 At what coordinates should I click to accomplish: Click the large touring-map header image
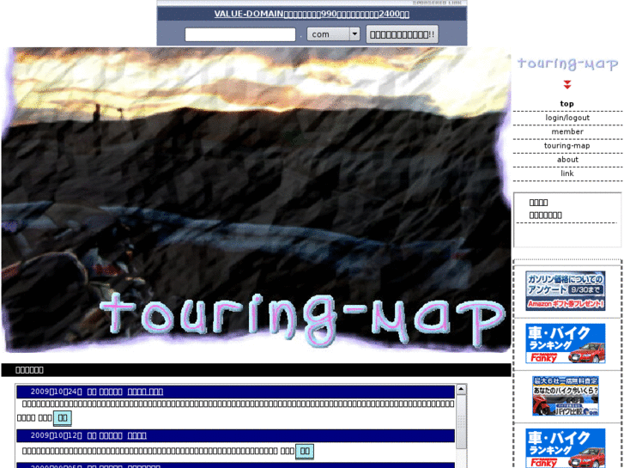point(257,200)
